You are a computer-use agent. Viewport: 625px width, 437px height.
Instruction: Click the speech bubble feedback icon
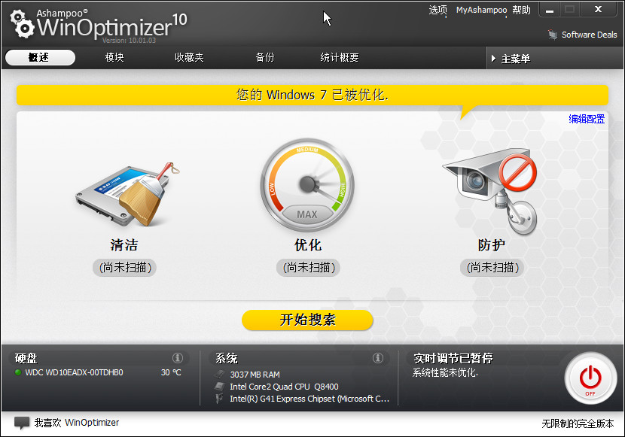pyautogui.click(x=22, y=423)
